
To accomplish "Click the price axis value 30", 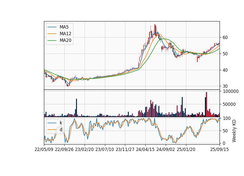I will tap(225, 86).
